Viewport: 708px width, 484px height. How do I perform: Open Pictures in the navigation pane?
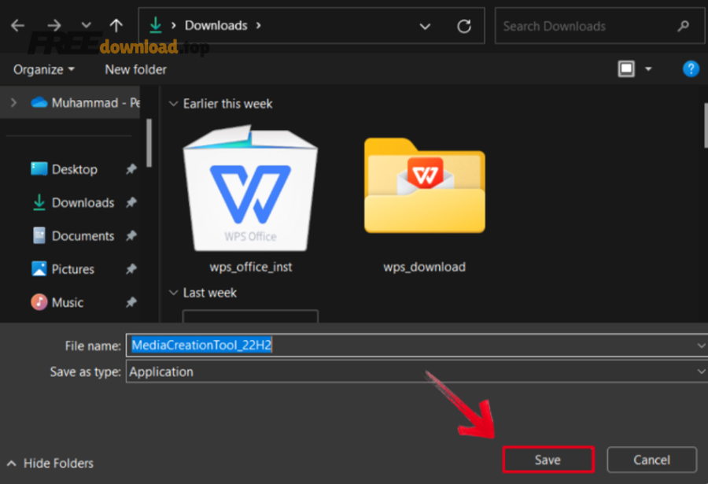pos(62,269)
